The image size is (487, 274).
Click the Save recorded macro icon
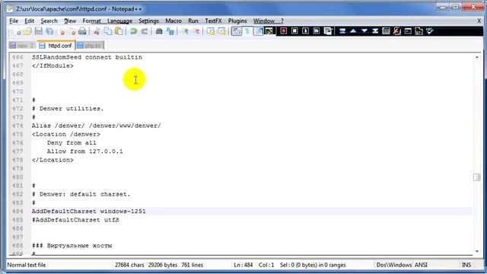328,31
